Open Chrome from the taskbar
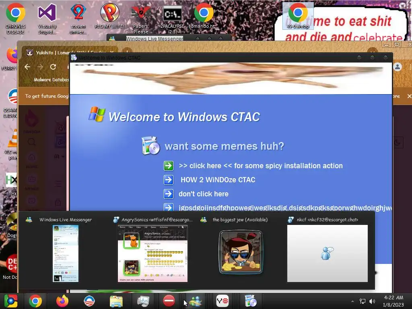The width and height of the screenshot is (412, 309). (35, 301)
